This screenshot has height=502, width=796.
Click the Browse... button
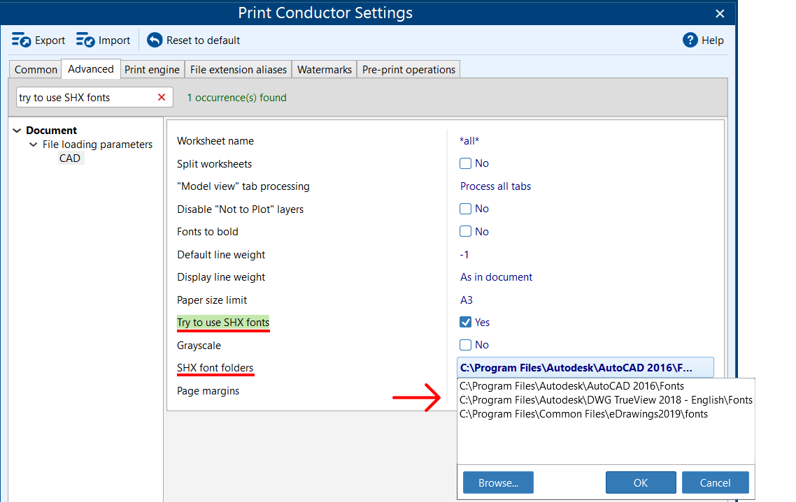pos(498,482)
